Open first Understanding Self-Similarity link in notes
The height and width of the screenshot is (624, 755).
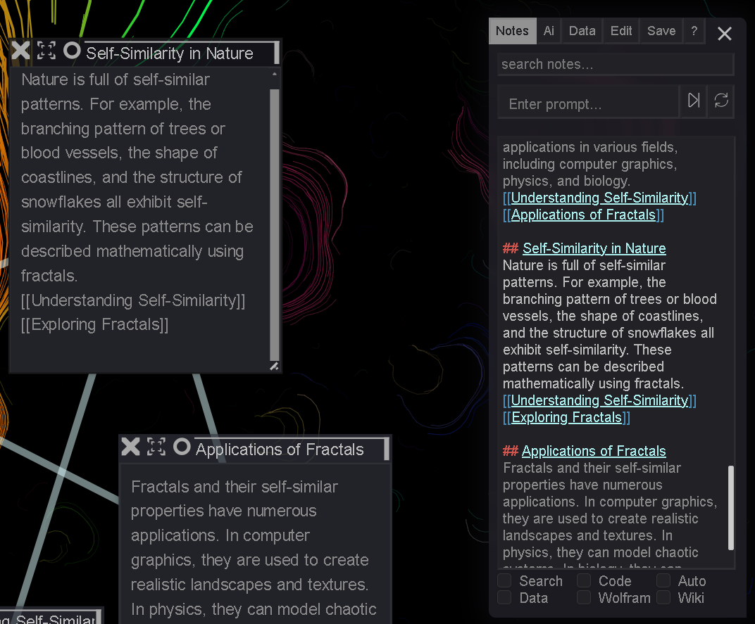[x=599, y=198]
